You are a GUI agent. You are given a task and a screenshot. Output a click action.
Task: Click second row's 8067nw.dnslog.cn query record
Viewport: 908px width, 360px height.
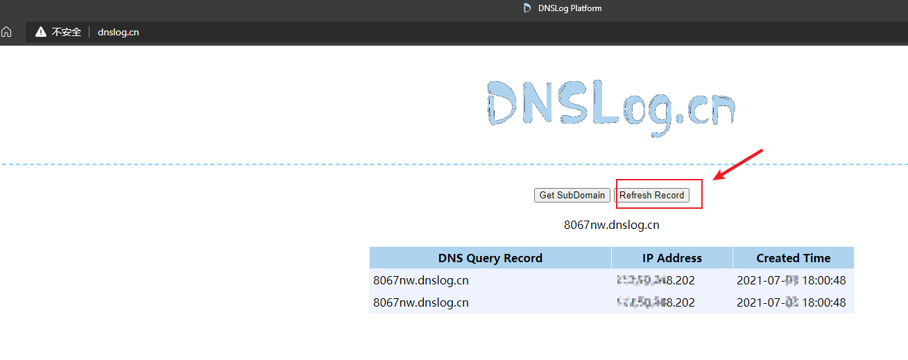click(x=421, y=302)
